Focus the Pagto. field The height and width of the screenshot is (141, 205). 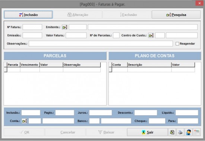[x=65, y=113]
